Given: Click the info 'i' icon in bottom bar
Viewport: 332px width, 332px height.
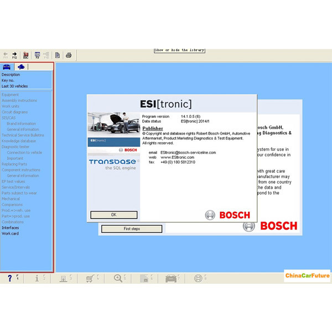Looking at the screenshot, I should [x=37, y=278].
